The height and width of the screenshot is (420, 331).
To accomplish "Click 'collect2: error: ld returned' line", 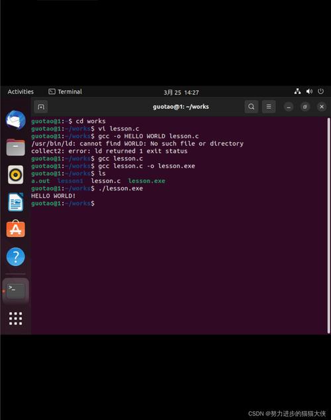I will (109, 151).
